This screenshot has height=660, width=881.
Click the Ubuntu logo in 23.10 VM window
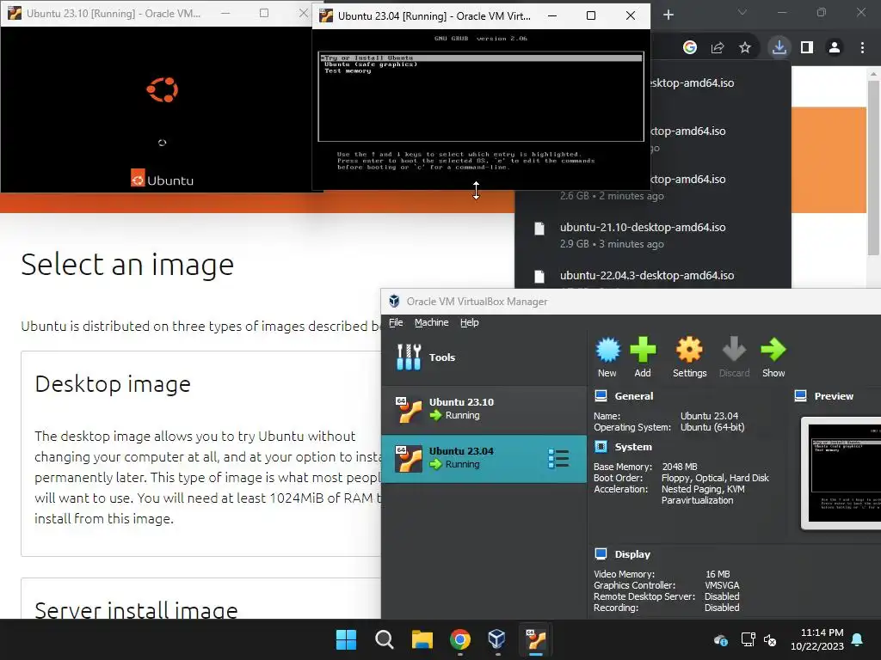click(x=163, y=89)
